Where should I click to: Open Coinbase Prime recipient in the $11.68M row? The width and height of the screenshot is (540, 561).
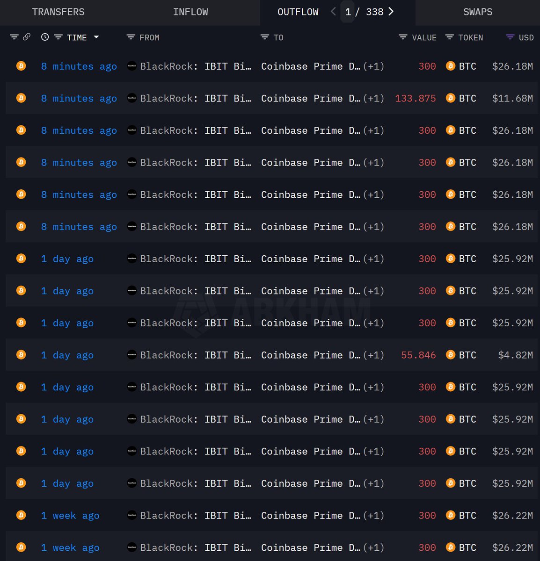(x=311, y=99)
